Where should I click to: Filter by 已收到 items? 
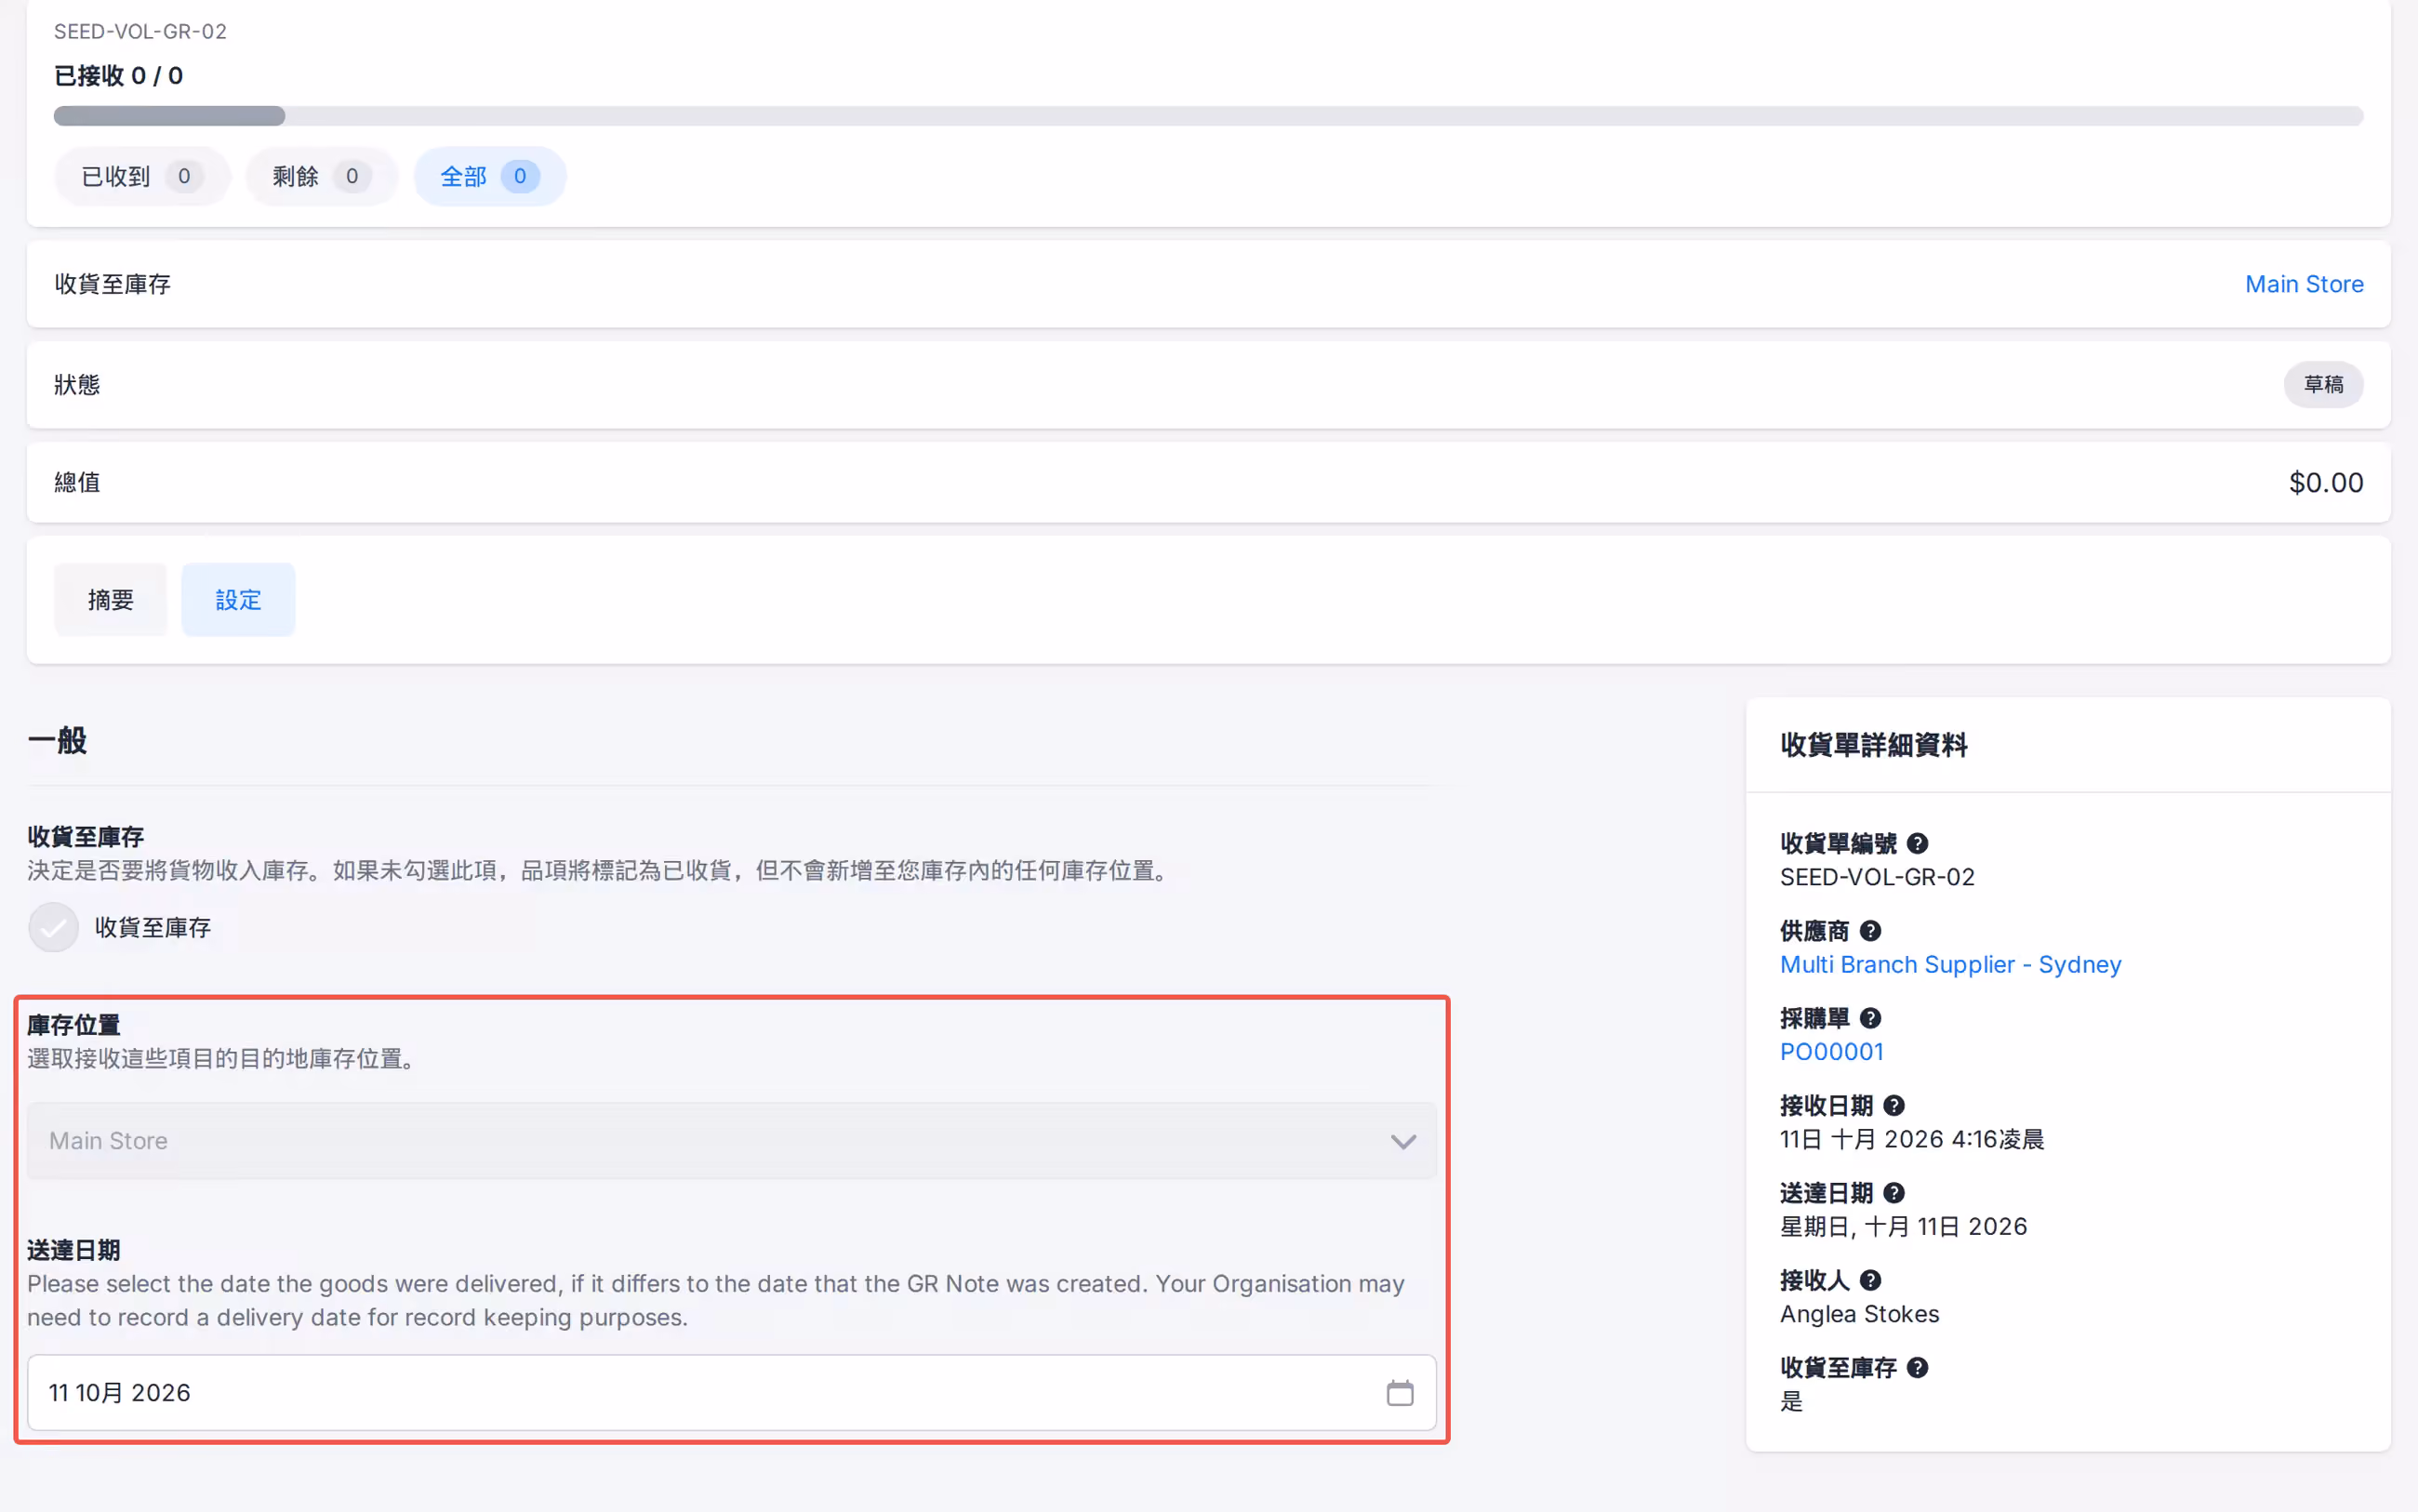tap(142, 176)
